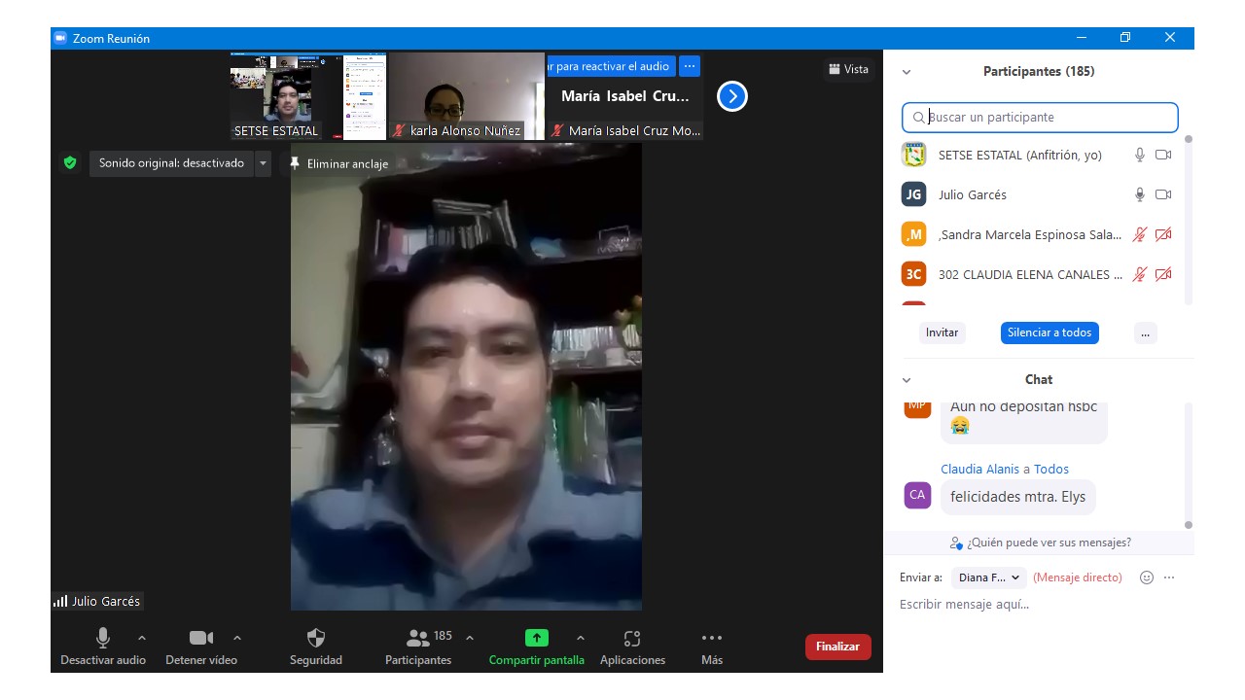The width and height of the screenshot is (1245, 700).
Task: Click the Escribir mensaje aquí chat field
Action: (x=1040, y=605)
